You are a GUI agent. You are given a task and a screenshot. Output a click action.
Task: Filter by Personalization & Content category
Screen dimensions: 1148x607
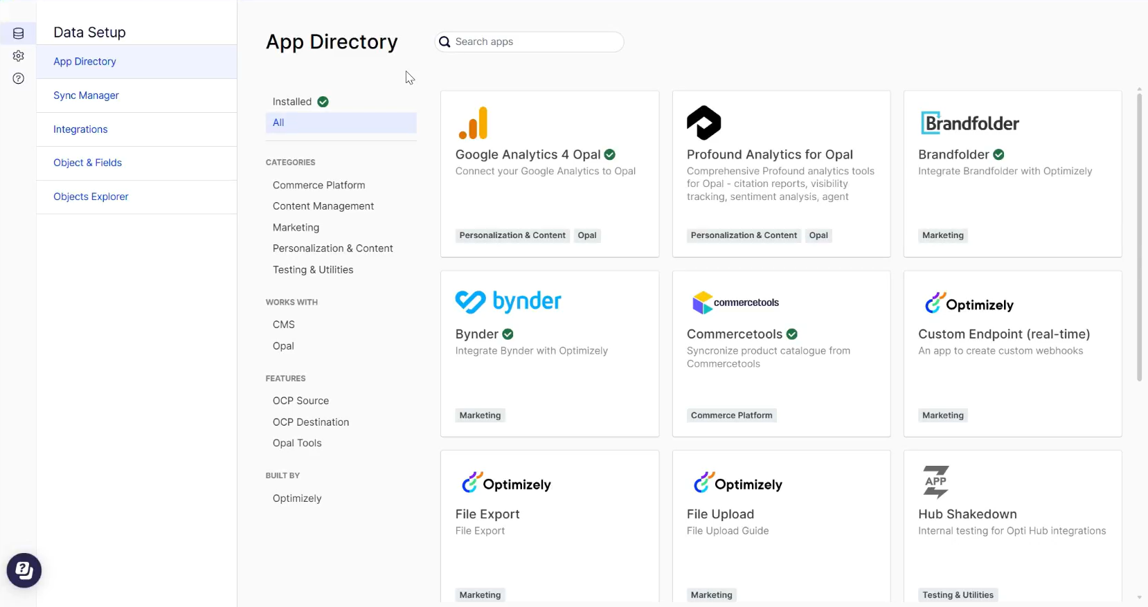(333, 248)
